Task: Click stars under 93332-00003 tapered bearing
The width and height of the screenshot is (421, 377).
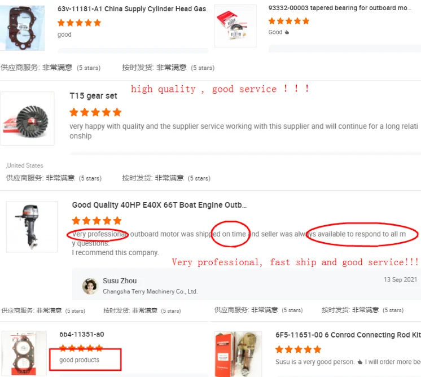Action: tap(289, 21)
